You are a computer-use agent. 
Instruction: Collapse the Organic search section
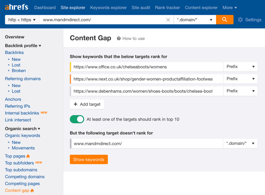pyautogui.click(x=23, y=129)
